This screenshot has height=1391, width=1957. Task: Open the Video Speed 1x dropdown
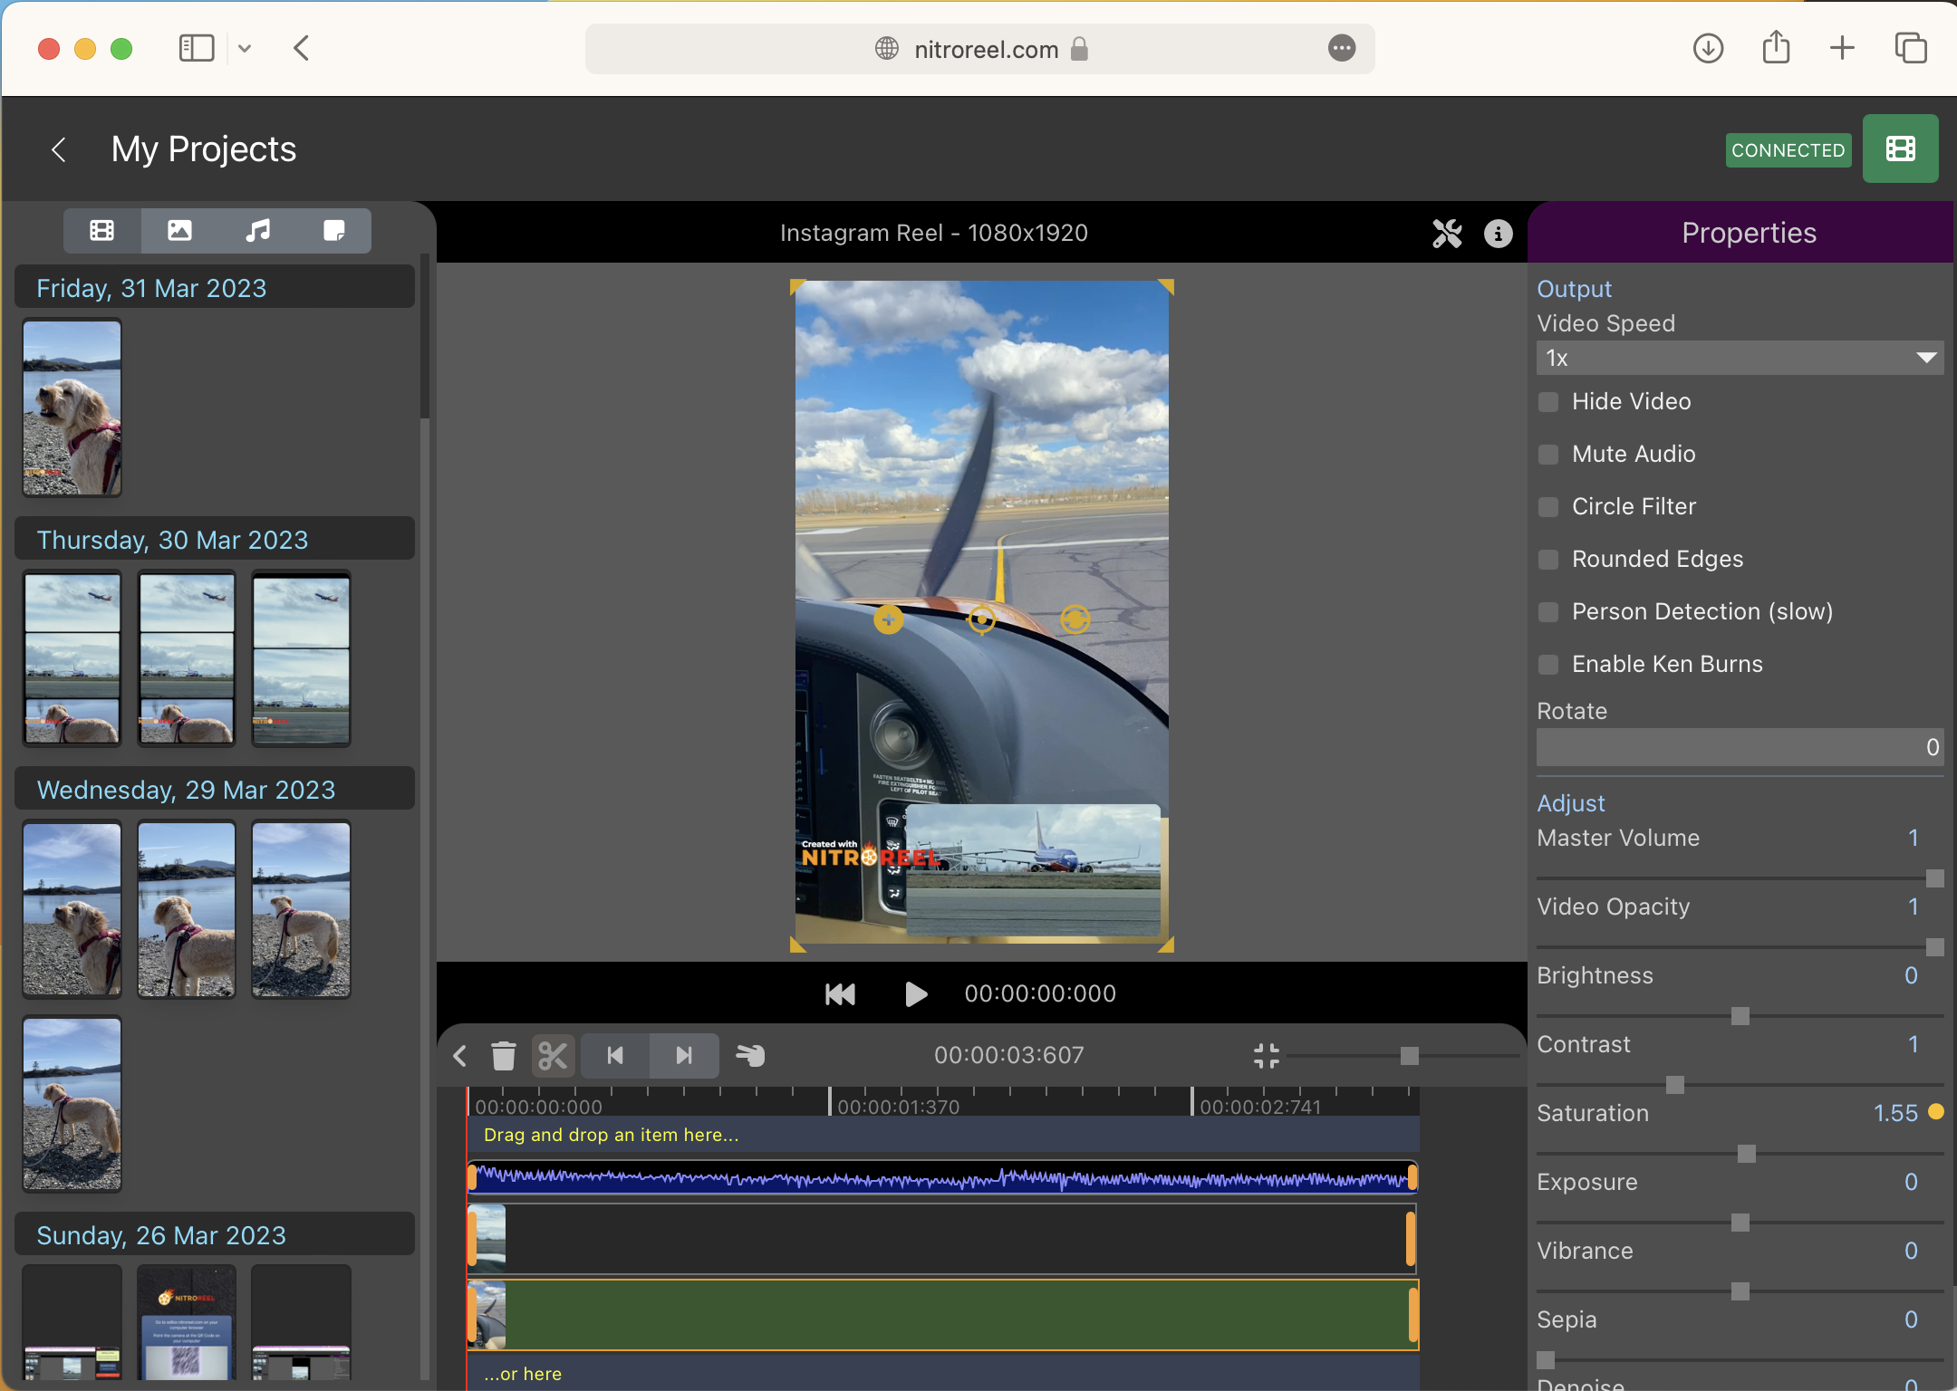click(x=1740, y=358)
